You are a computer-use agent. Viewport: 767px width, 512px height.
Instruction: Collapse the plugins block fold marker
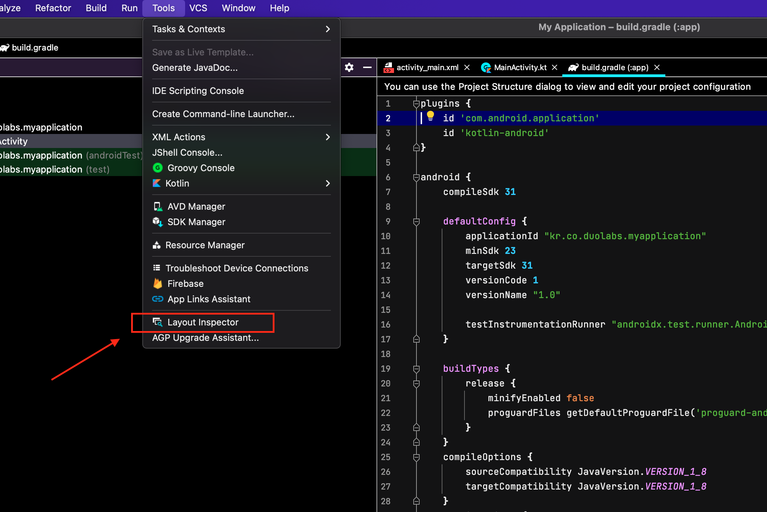[416, 103]
